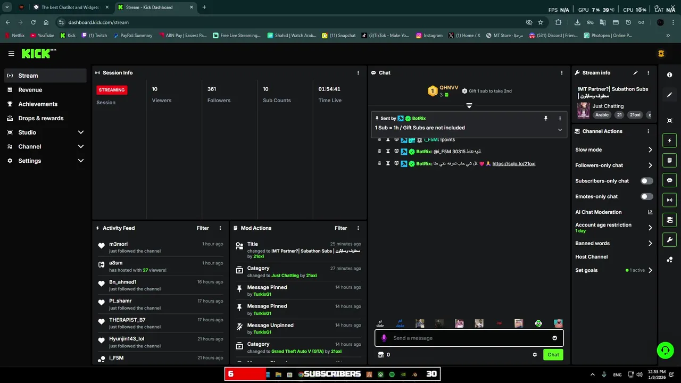
Task: Edit stream info with the pencil icon
Action: pos(635,73)
